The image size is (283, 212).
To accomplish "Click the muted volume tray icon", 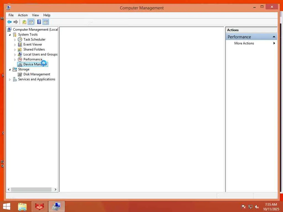I will tap(257, 206).
